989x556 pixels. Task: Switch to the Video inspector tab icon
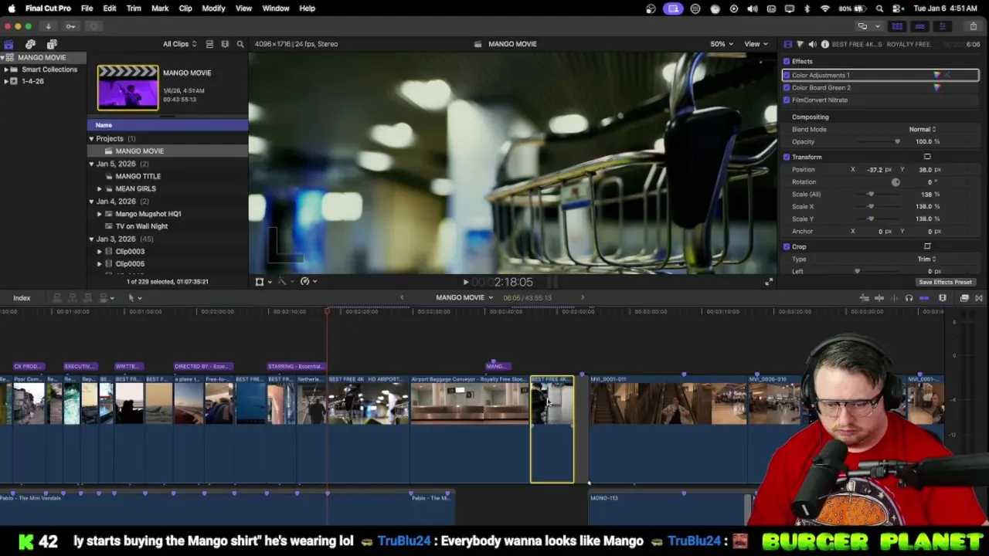(787, 44)
